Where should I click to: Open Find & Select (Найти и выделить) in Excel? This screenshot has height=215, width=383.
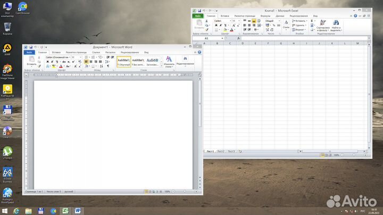(x=336, y=25)
